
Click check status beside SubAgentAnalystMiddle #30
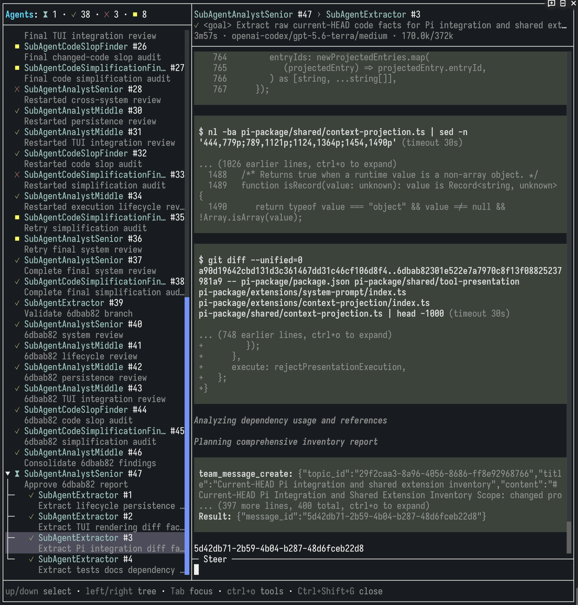pos(17,111)
